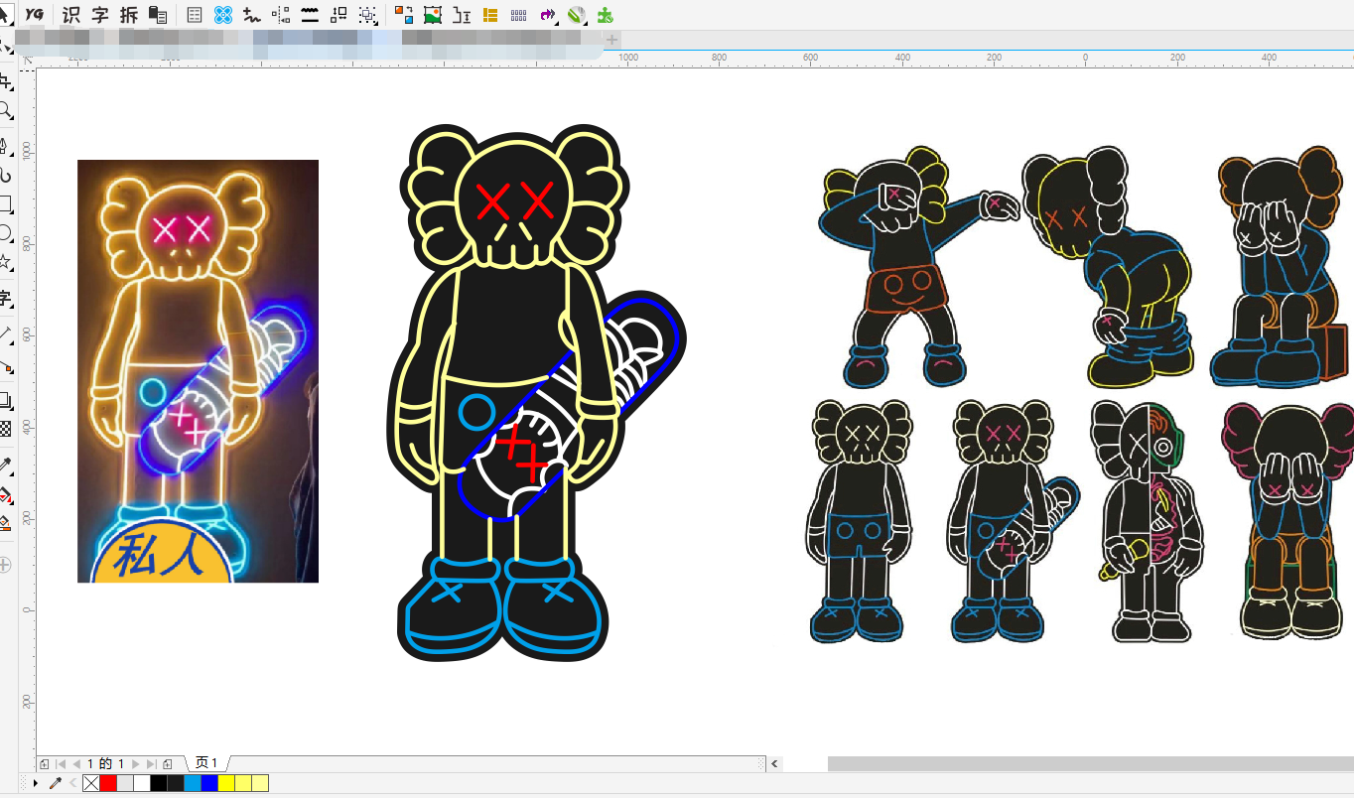Click the 字 text toolbar button
Viewport: 1354px width, 798px height.
point(100,15)
